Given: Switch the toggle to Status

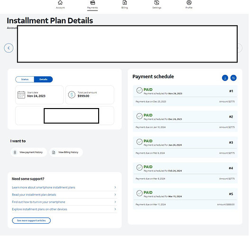Looking at the screenshot, I should click(25, 79).
